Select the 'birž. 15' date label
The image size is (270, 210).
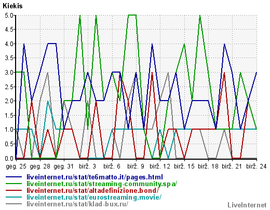point(184,166)
